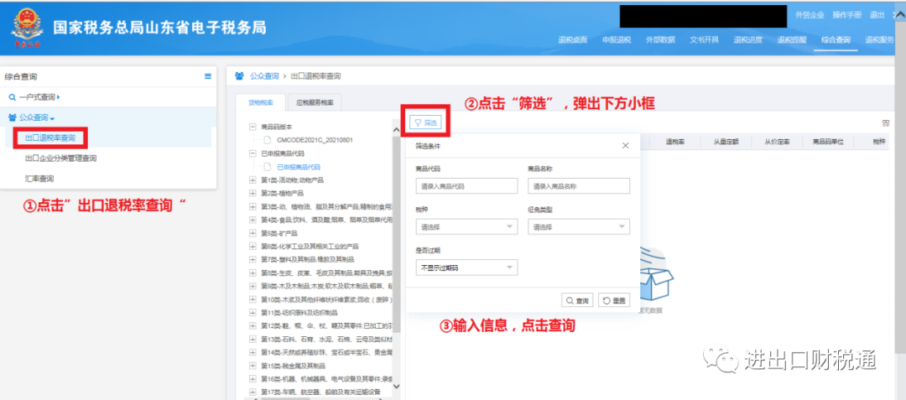906x400 pixels.
Task: Open the 退税桌面 menu
Action: [x=573, y=39]
